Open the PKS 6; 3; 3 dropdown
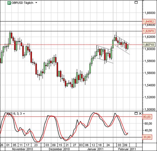This screenshot has width=157, height=151. 24,114
